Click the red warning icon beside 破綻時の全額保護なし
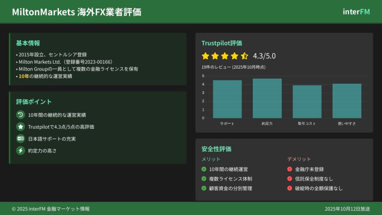The height and width of the screenshot is (215, 382). click(289, 188)
